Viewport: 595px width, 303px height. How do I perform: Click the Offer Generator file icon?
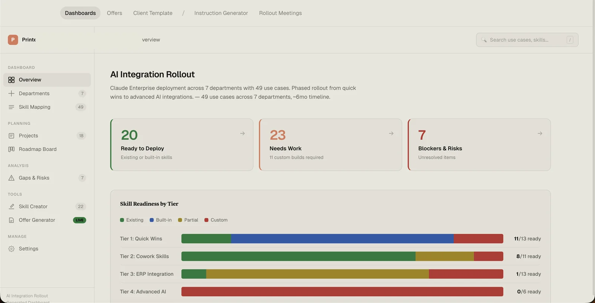tap(12, 220)
